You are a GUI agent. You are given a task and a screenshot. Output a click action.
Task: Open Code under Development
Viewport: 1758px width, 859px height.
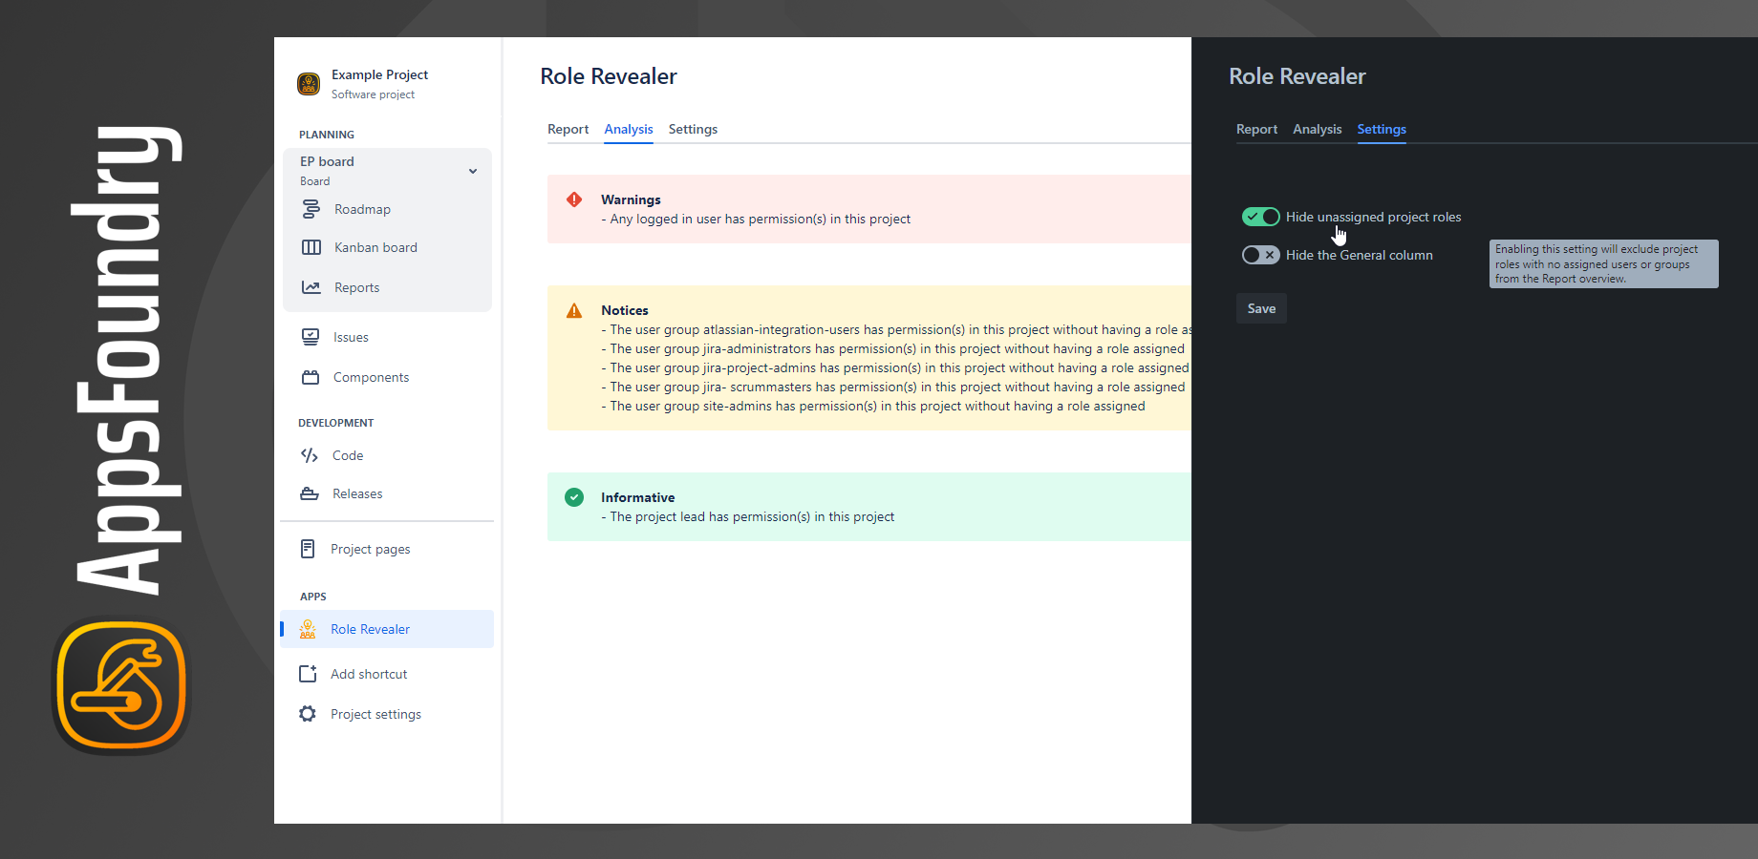point(348,455)
